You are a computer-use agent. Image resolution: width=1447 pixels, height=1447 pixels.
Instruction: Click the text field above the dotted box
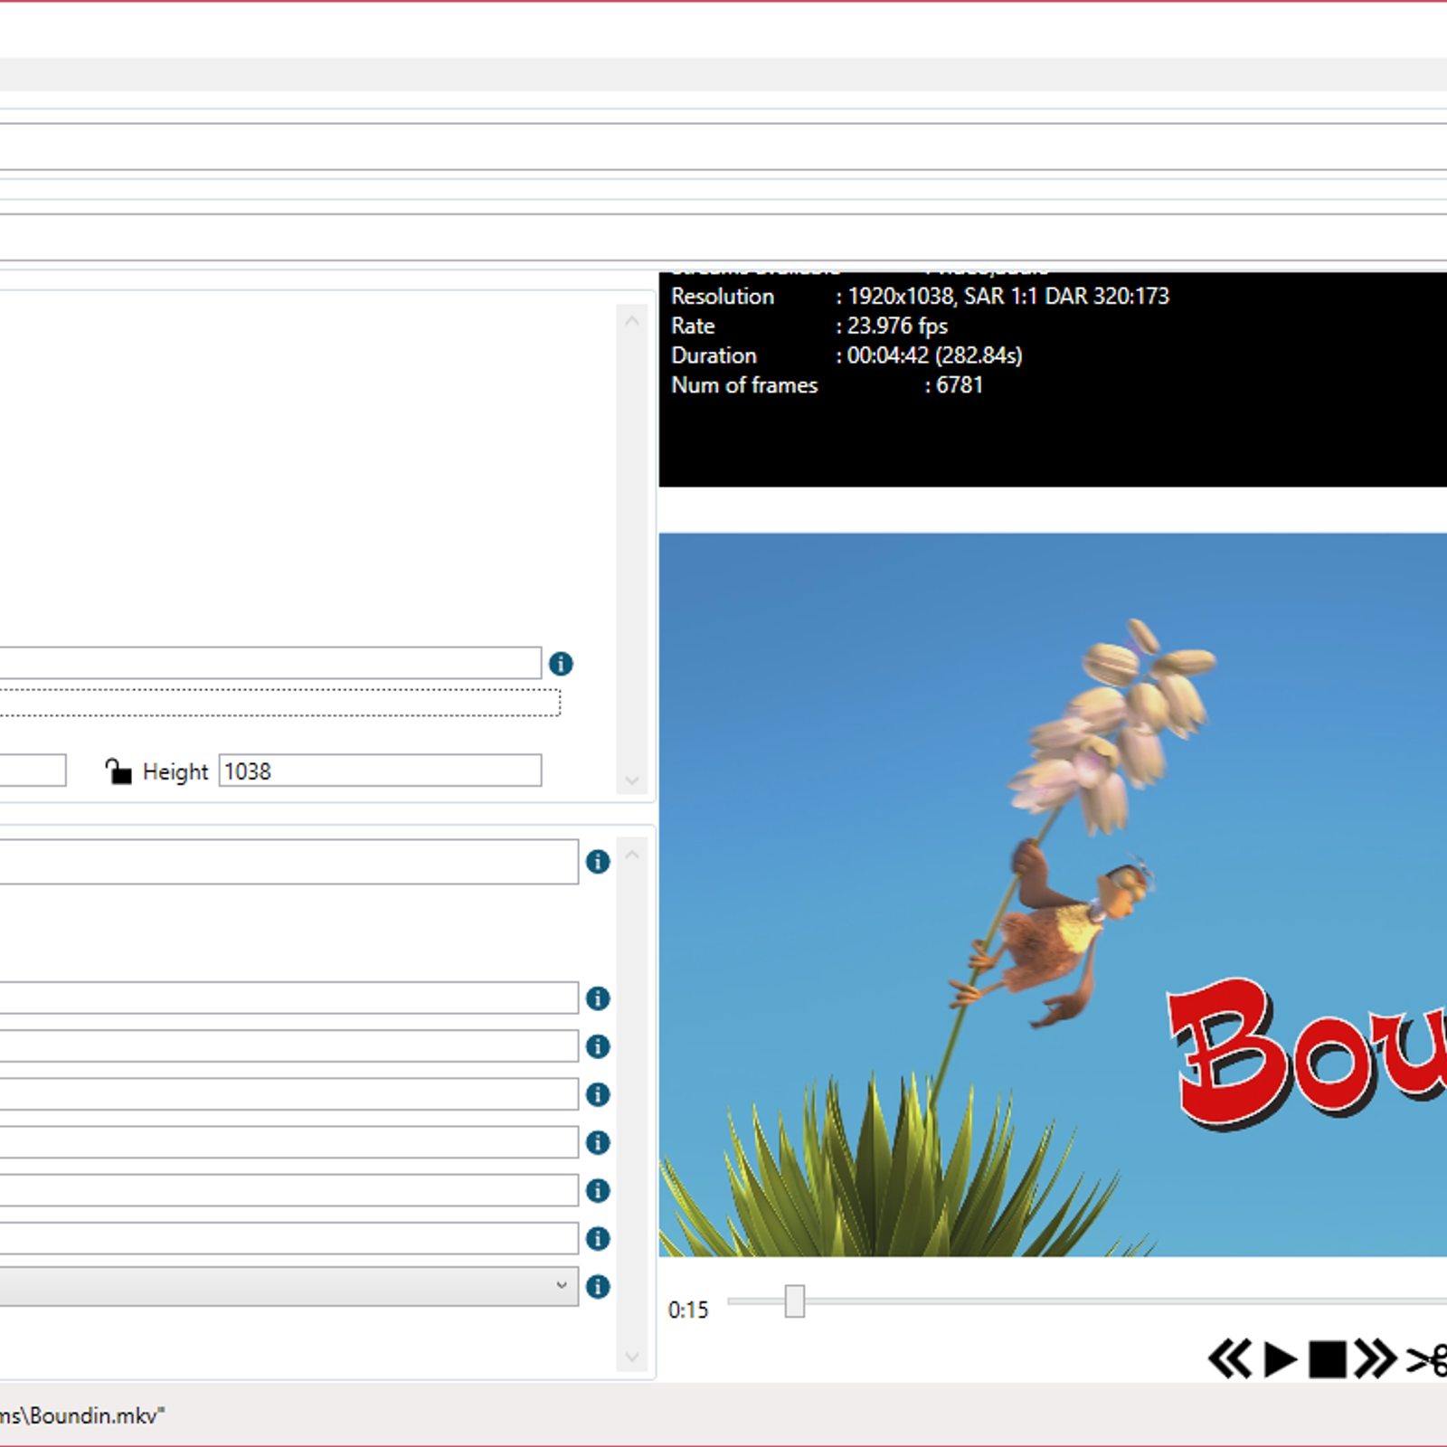270,663
